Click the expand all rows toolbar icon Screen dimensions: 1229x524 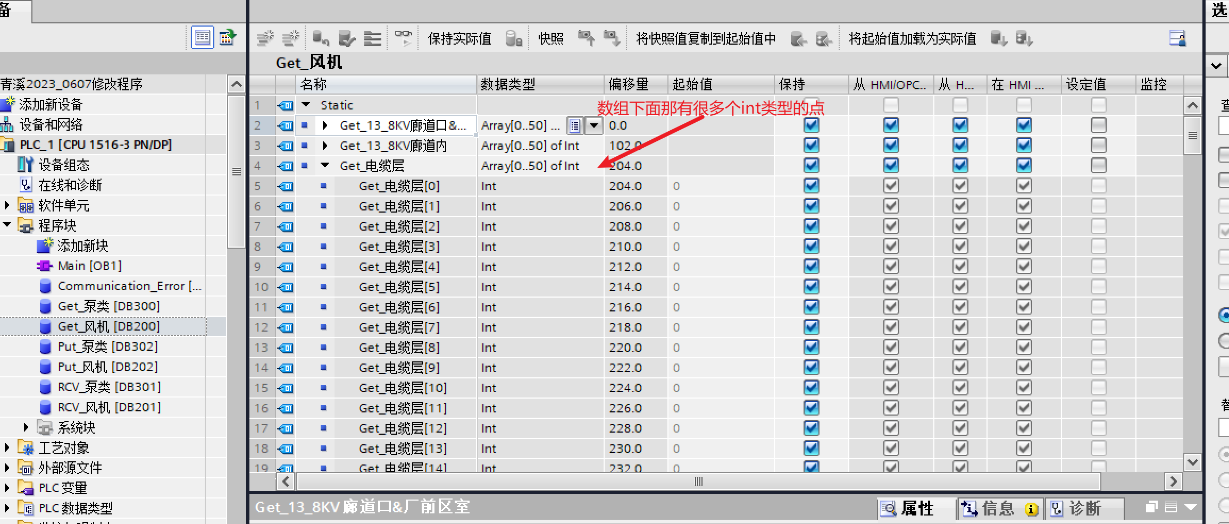[x=372, y=38]
